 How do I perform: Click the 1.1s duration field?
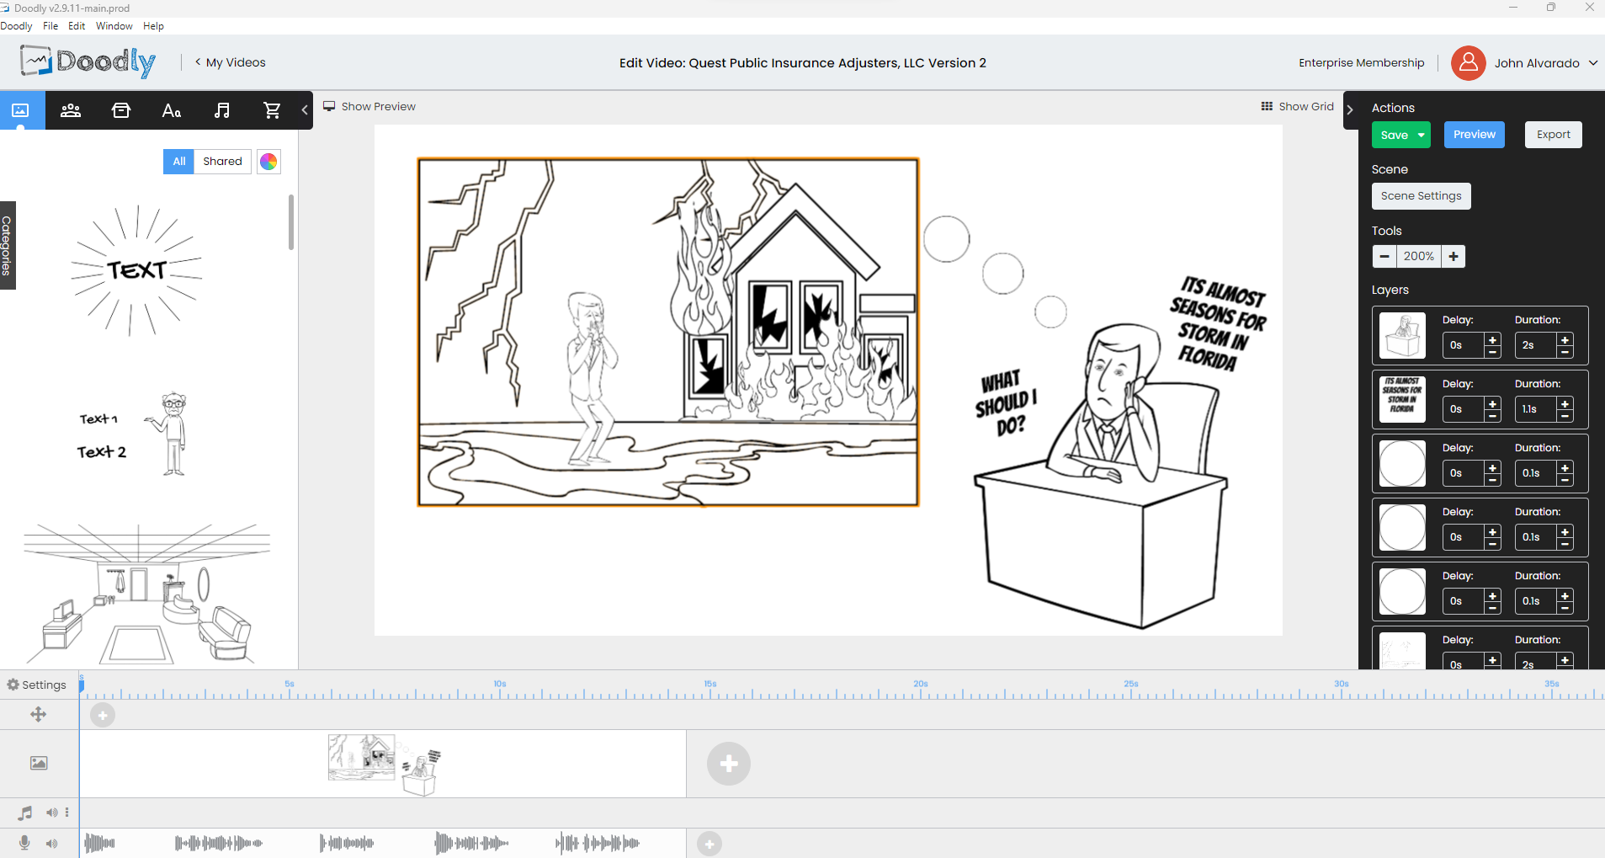coord(1535,409)
